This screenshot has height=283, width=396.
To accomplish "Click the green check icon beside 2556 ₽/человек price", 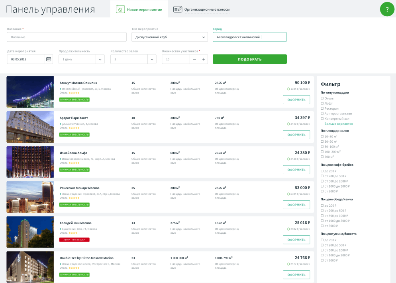I will tap(288, 228).
